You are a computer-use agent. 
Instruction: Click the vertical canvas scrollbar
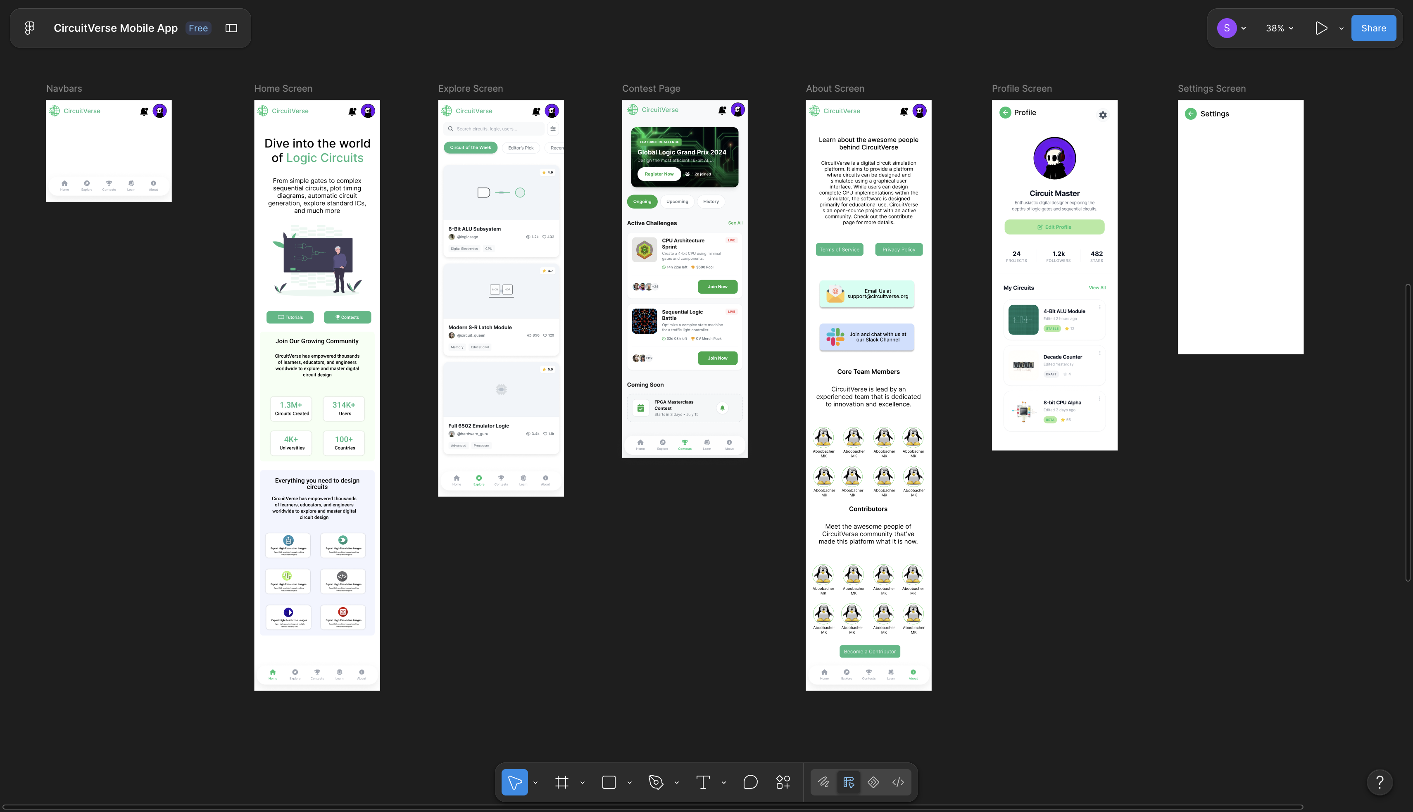click(1408, 433)
